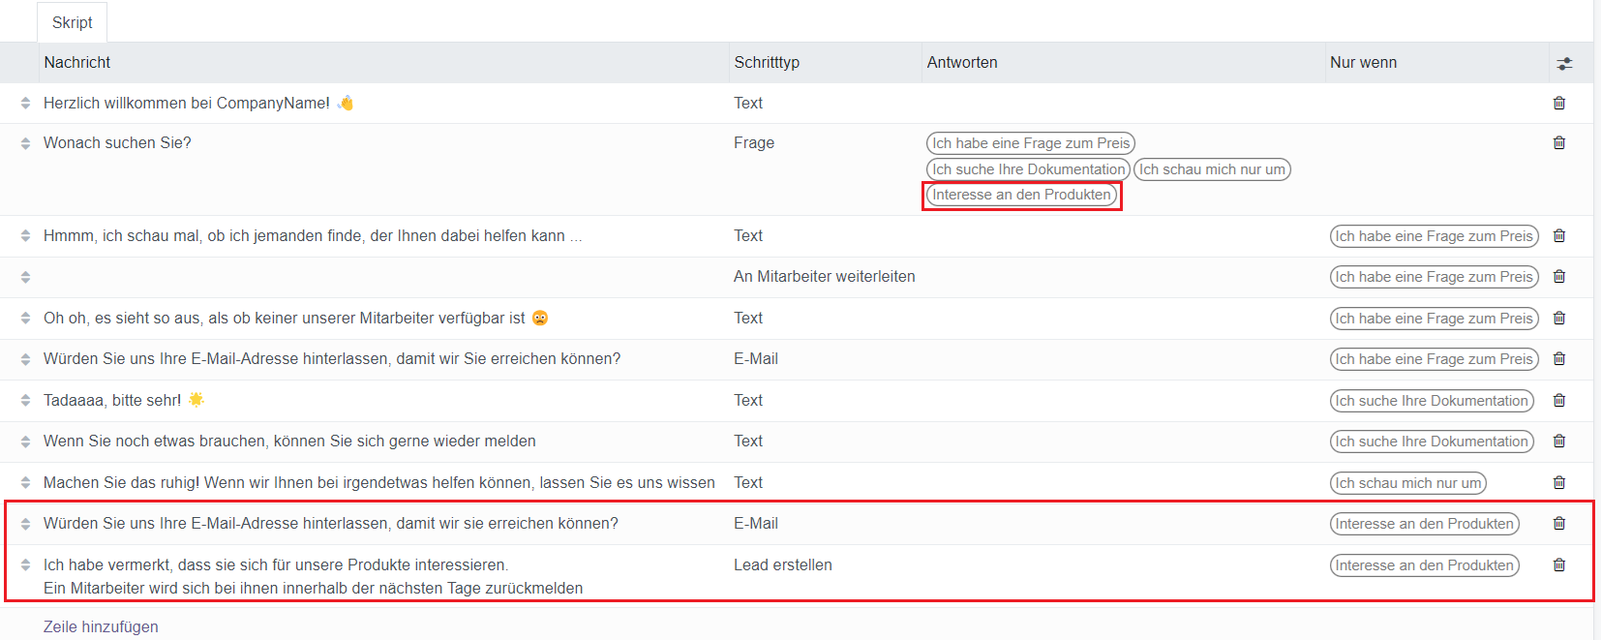
Task: Select the 'Ich habe eine Frage zum Preis' answer tag
Action: coord(1030,143)
